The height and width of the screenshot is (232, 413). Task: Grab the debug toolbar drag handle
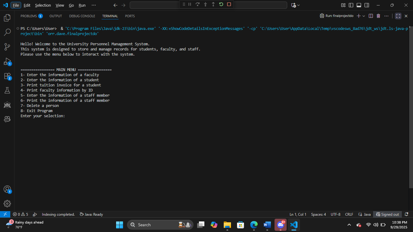(184, 4)
